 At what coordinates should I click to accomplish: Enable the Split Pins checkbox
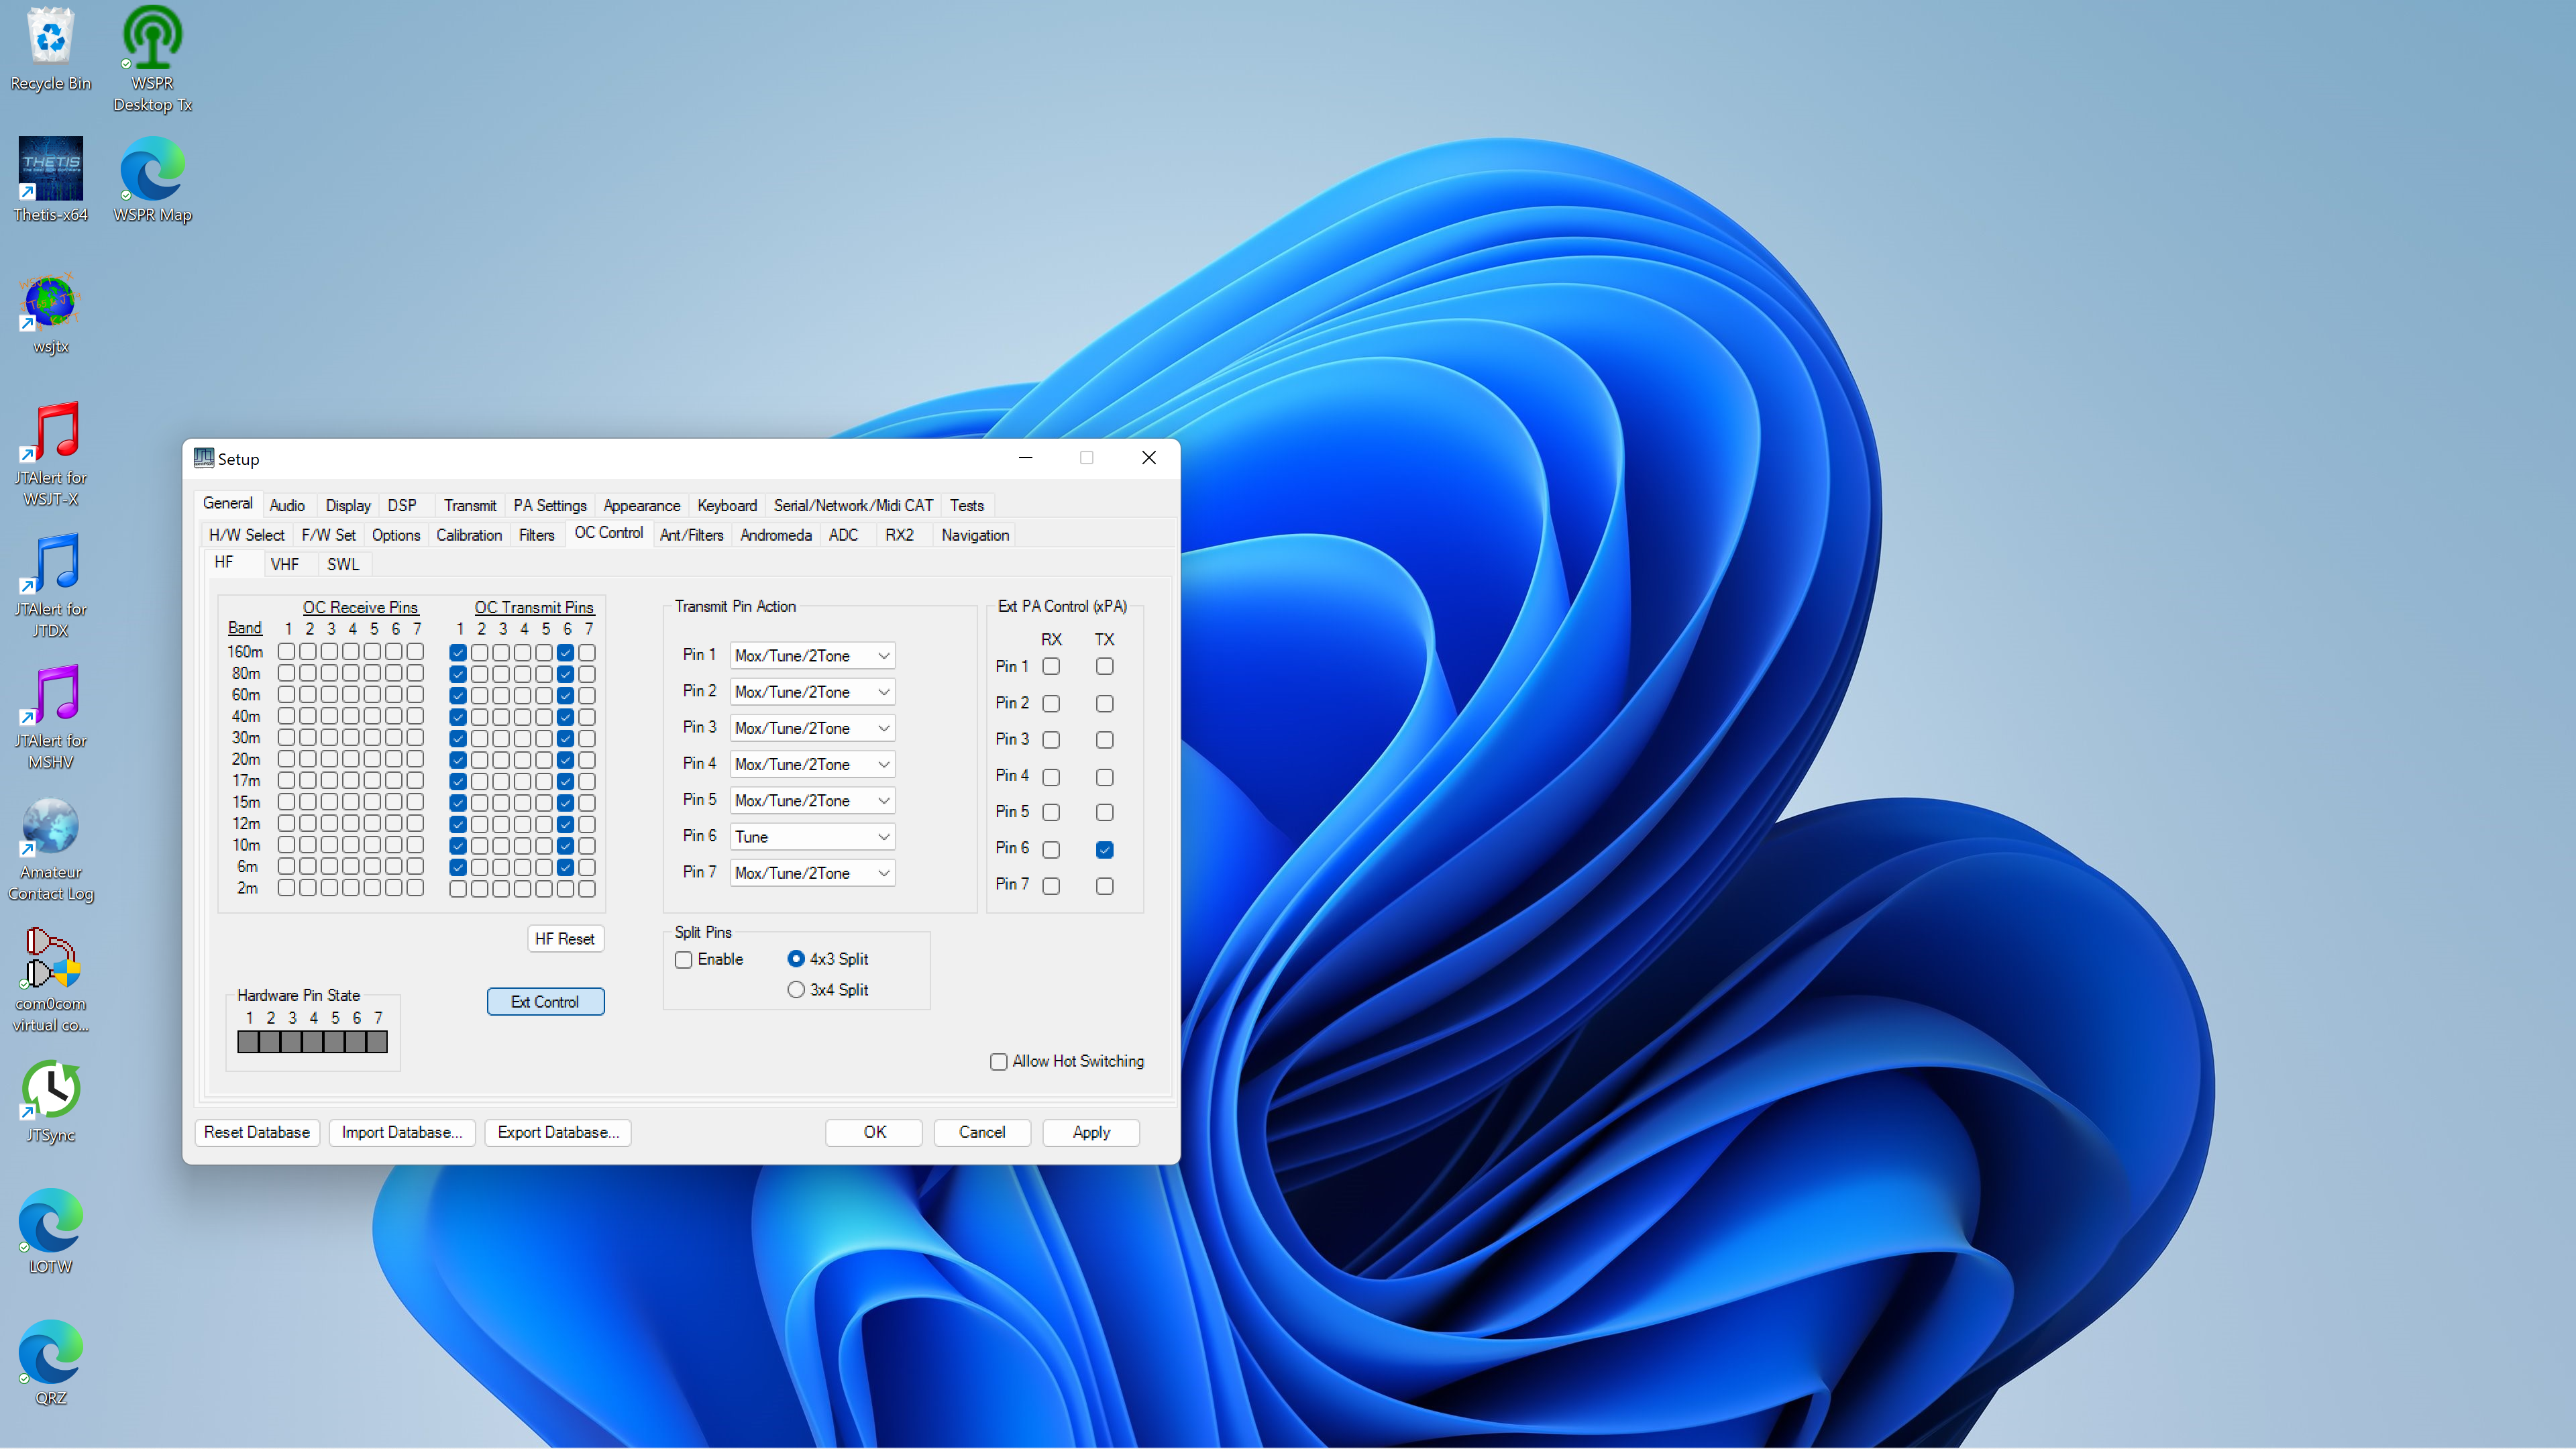point(684,960)
